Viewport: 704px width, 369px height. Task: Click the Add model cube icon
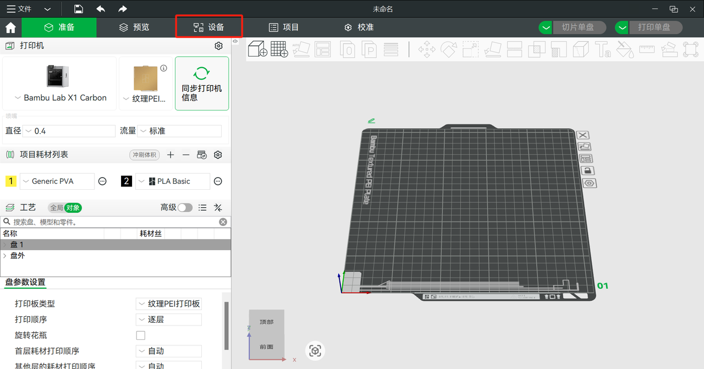point(257,49)
